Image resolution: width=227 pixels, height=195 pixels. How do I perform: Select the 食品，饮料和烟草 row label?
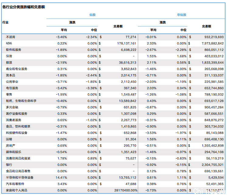[18, 126]
